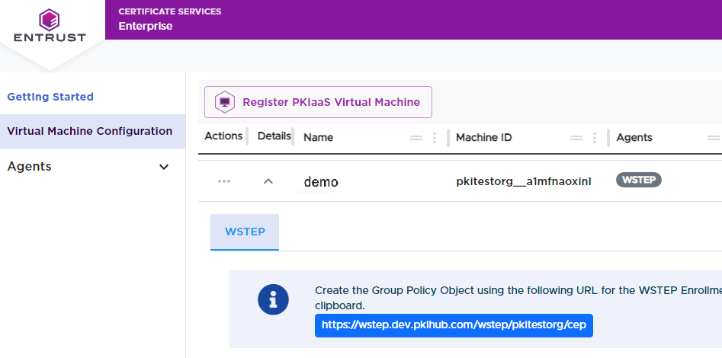Viewport: 722px width, 358px height.
Task: Sort by the Name column header
Action: click(319, 138)
